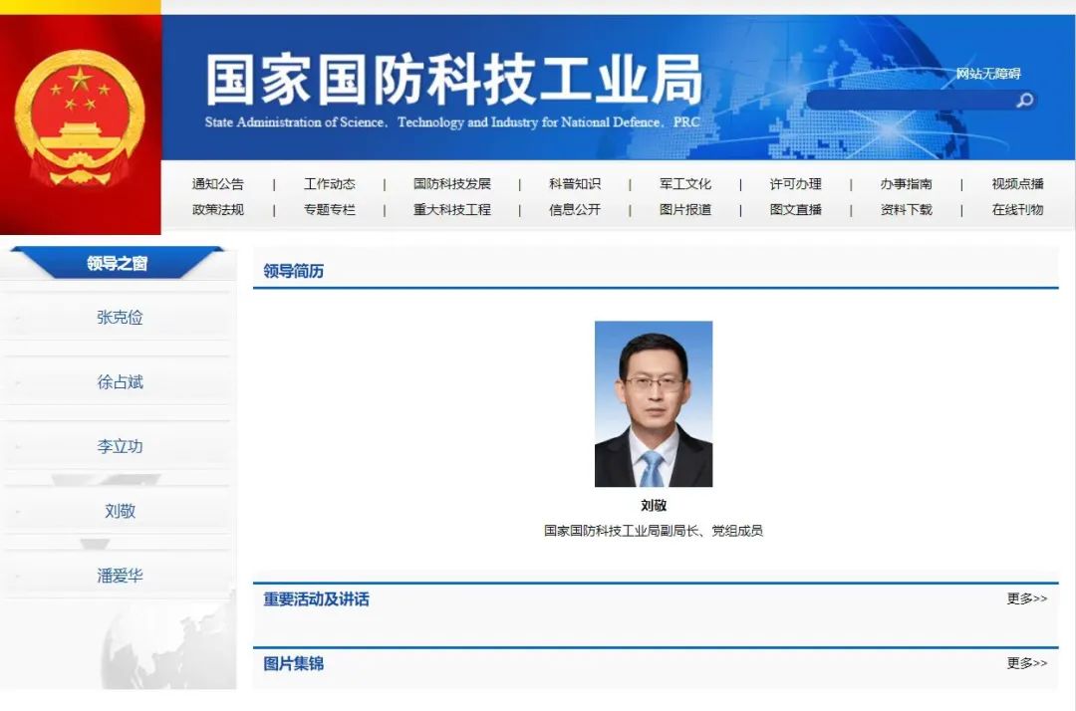The width and height of the screenshot is (1076, 711).
Task: Switch to the 信息公开 navigation tab
Action: coord(576,210)
